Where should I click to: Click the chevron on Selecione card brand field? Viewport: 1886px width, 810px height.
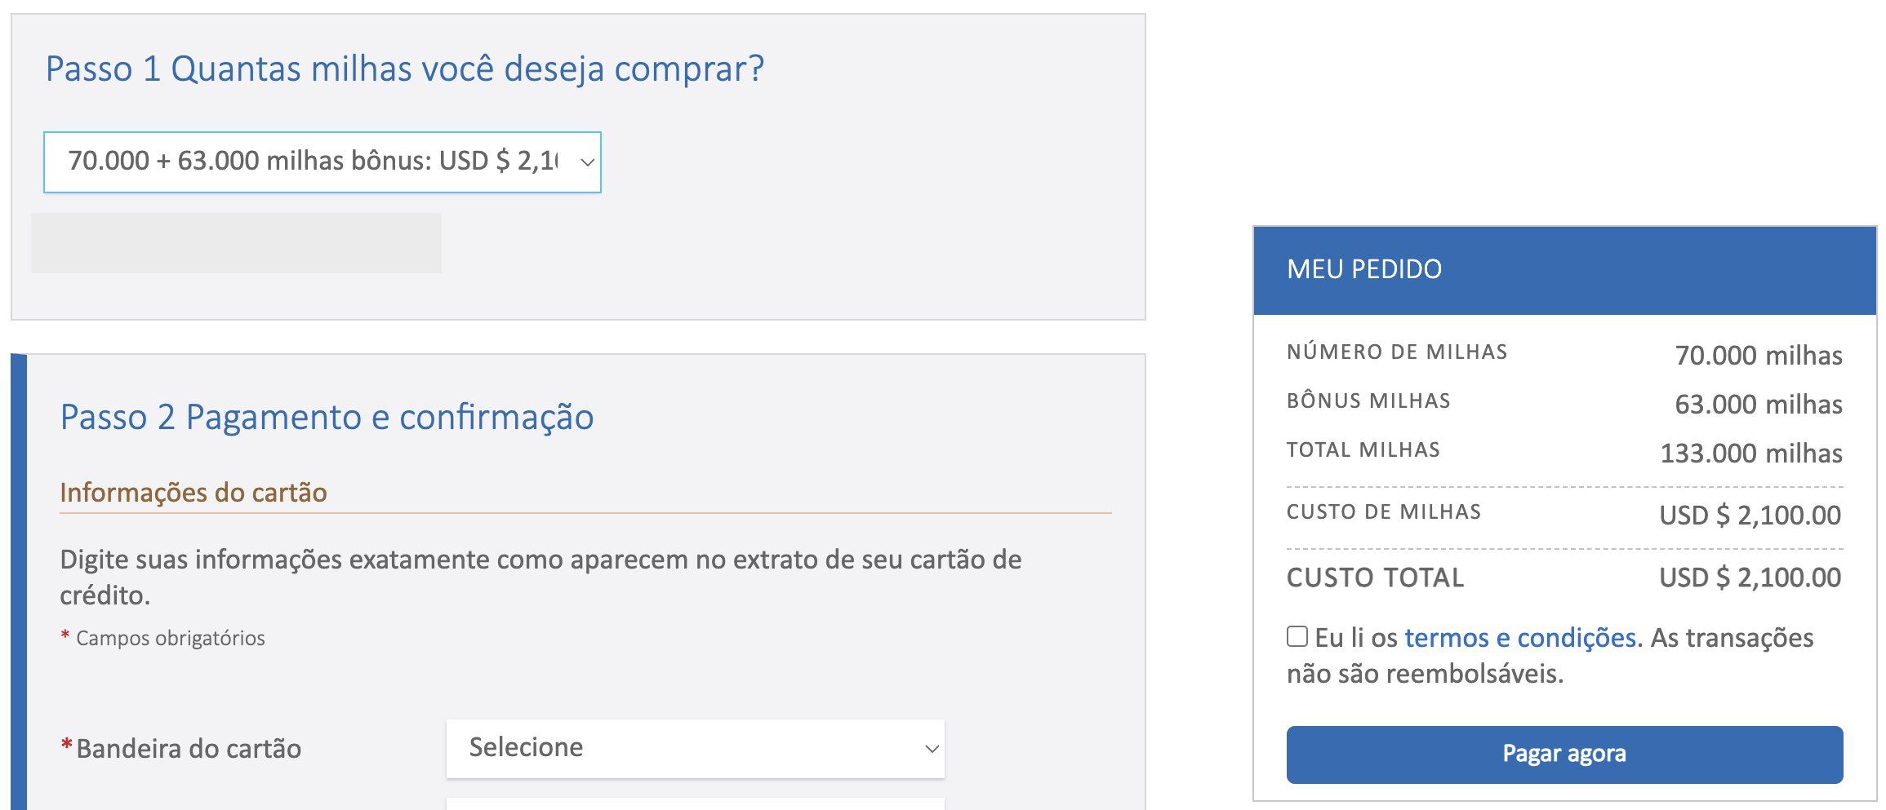pyautogui.click(x=931, y=749)
